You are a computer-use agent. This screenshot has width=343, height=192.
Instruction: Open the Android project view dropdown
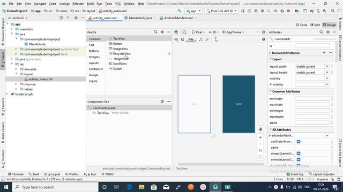(x=18, y=18)
